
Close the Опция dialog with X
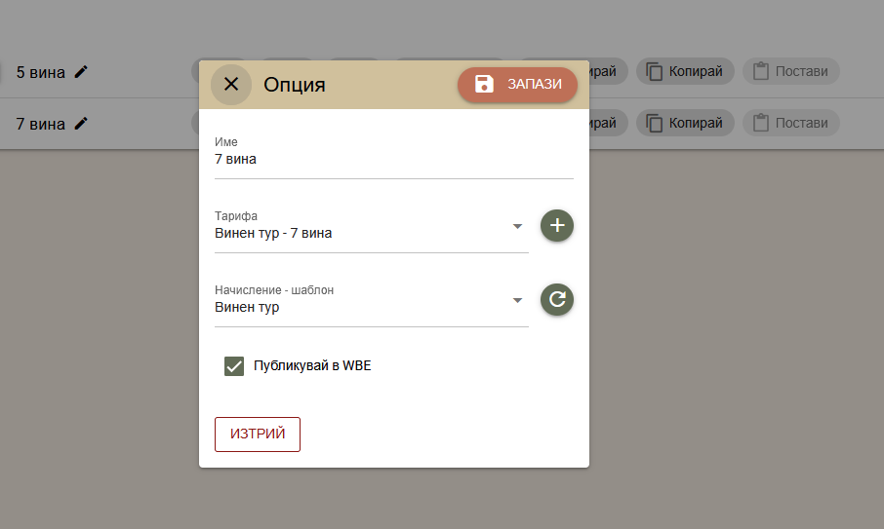point(230,85)
